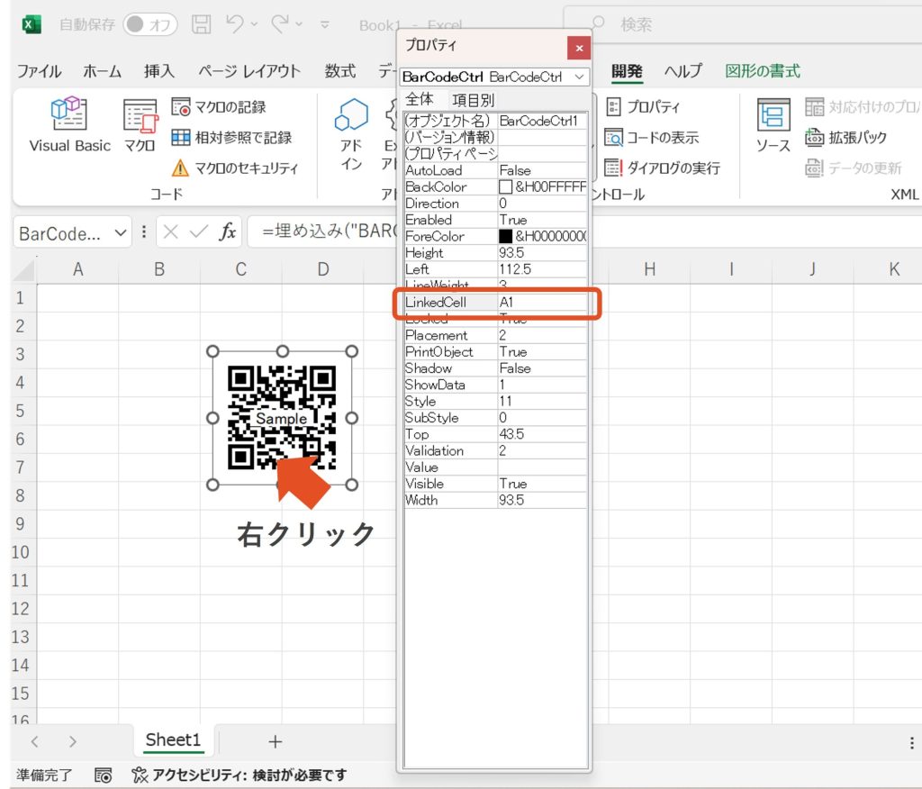The width and height of the screenshot is (922, 789).
Task: Click the BackColor white color swatch
Action: (x=505, y=187)
